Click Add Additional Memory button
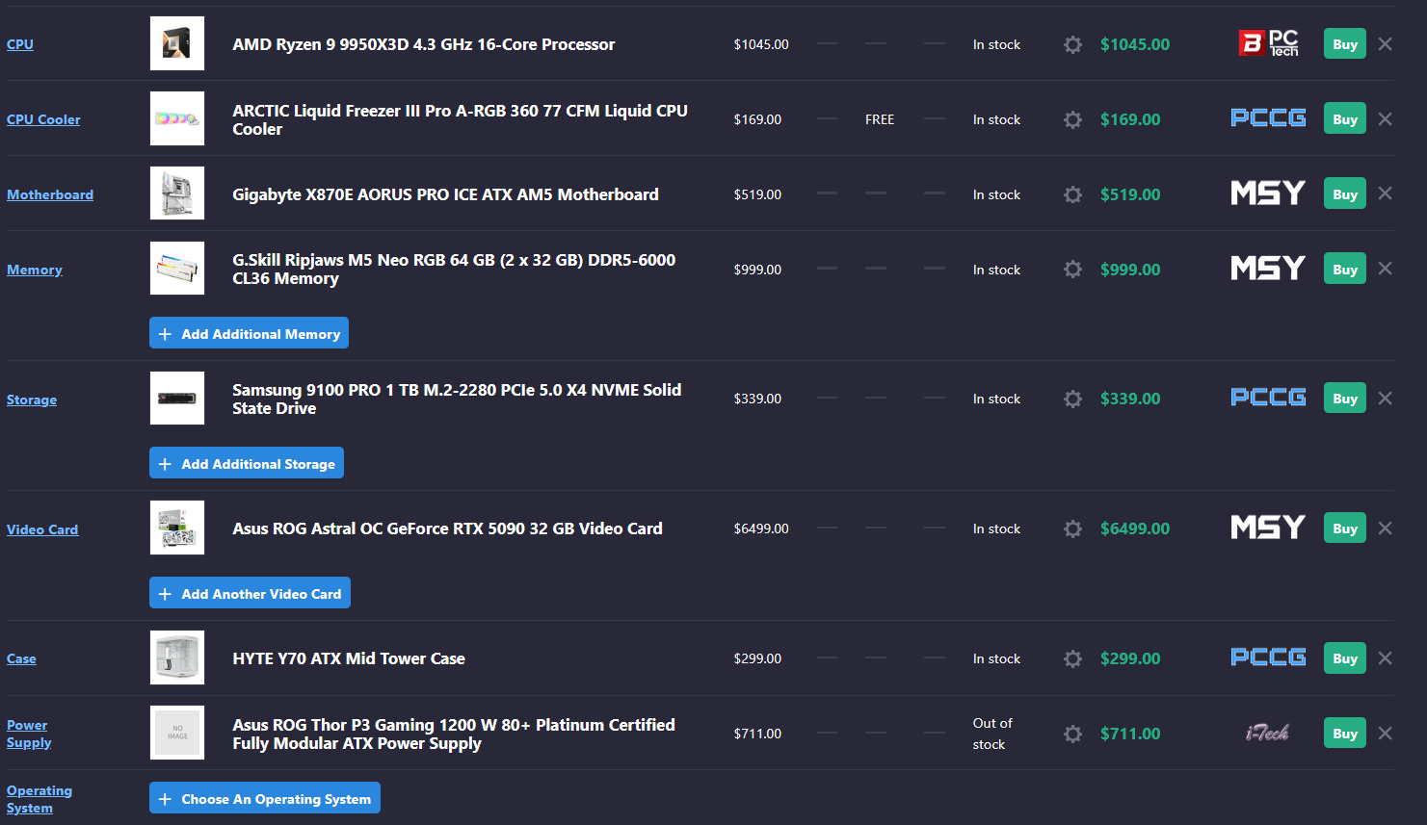The height and width of the screenshot is (825, 1427). tap(249, 333)
